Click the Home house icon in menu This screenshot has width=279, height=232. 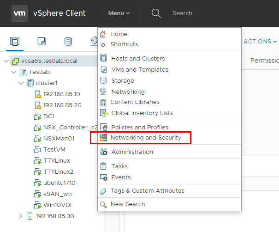[x=103, y=34]
